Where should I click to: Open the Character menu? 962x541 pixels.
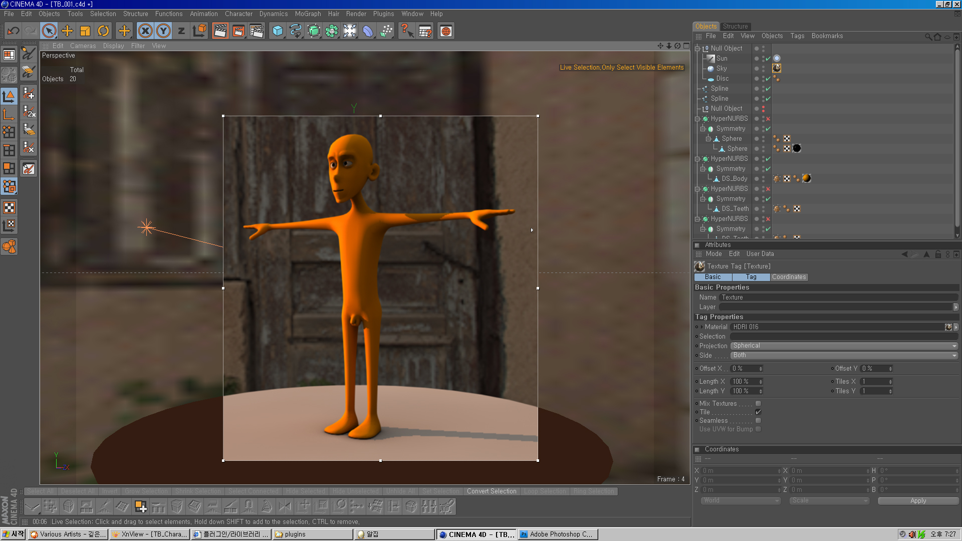(x=238, y=14)
